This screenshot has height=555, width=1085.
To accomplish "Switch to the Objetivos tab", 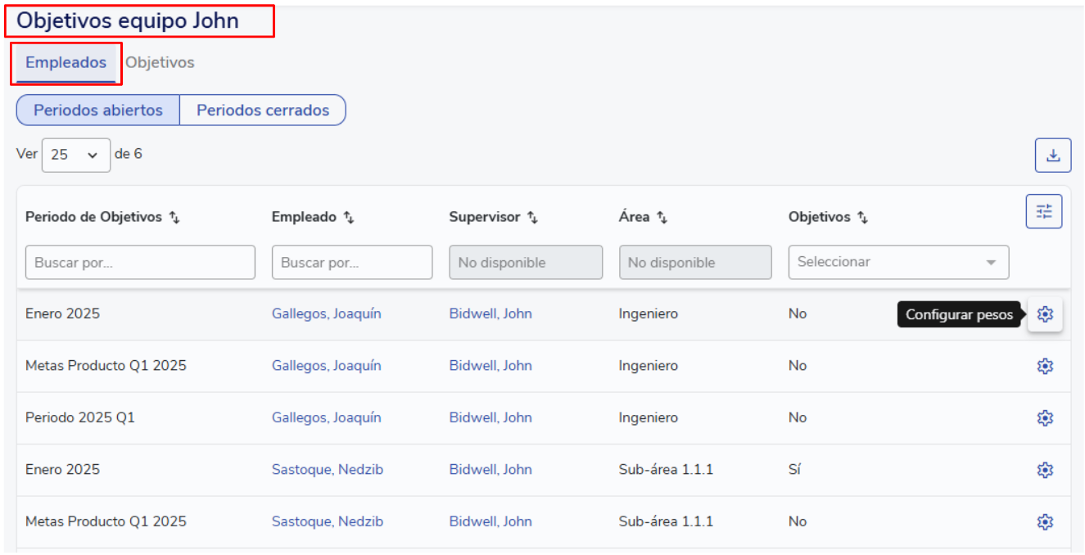I will tap(160, 63).
